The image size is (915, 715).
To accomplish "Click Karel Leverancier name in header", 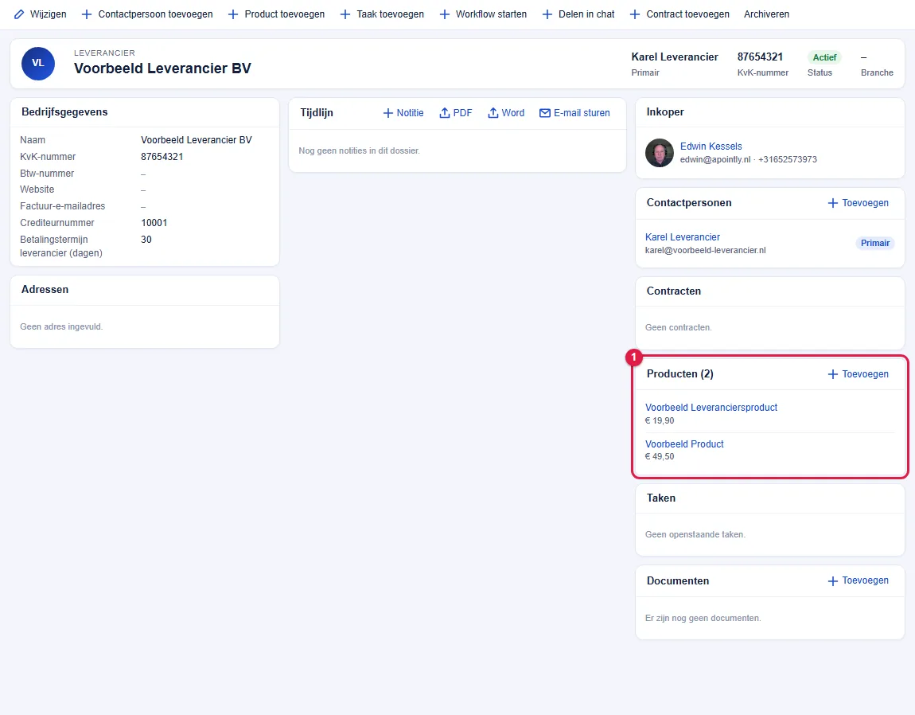I will pyautogui.click(x=675, y=57).
